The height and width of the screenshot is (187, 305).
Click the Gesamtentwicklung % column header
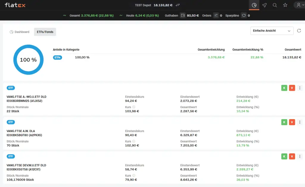click(x=248, y=49)
